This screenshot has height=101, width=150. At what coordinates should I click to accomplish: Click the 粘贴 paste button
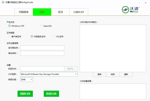113,74
